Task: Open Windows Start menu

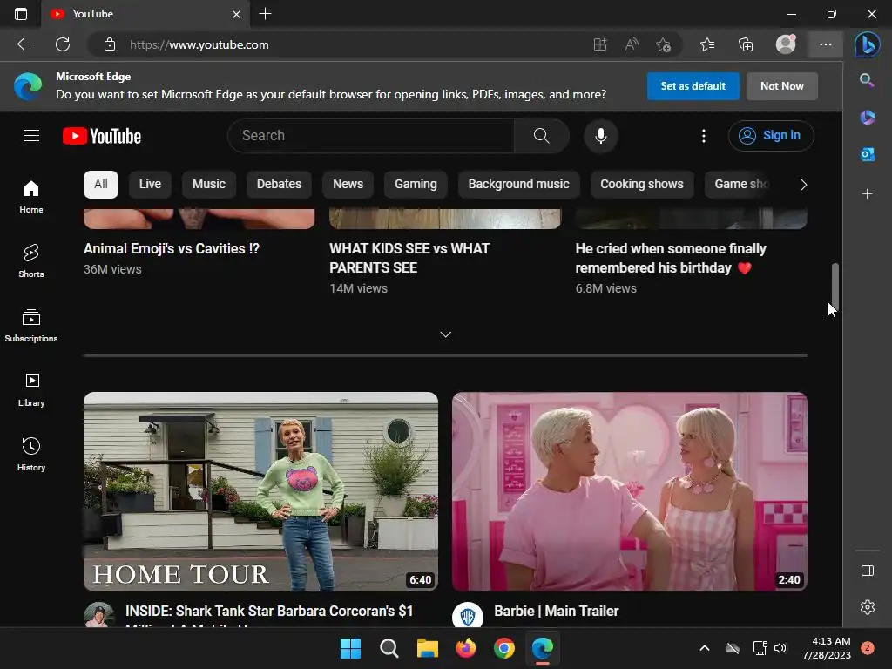Action: pyautogui.click(x=350, y=648)
